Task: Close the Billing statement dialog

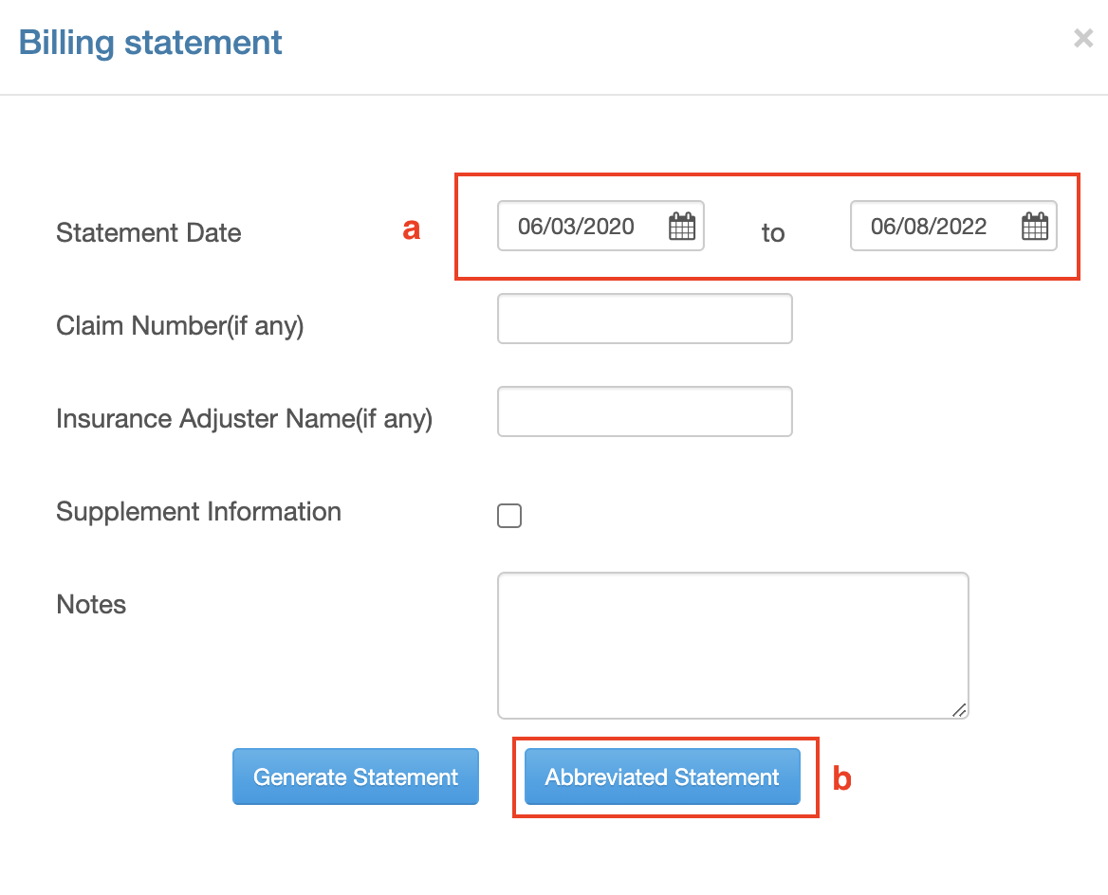Action: click(1082, 38)
